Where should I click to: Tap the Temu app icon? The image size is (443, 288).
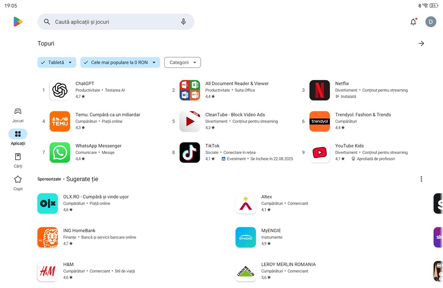[x=60, y=121]
